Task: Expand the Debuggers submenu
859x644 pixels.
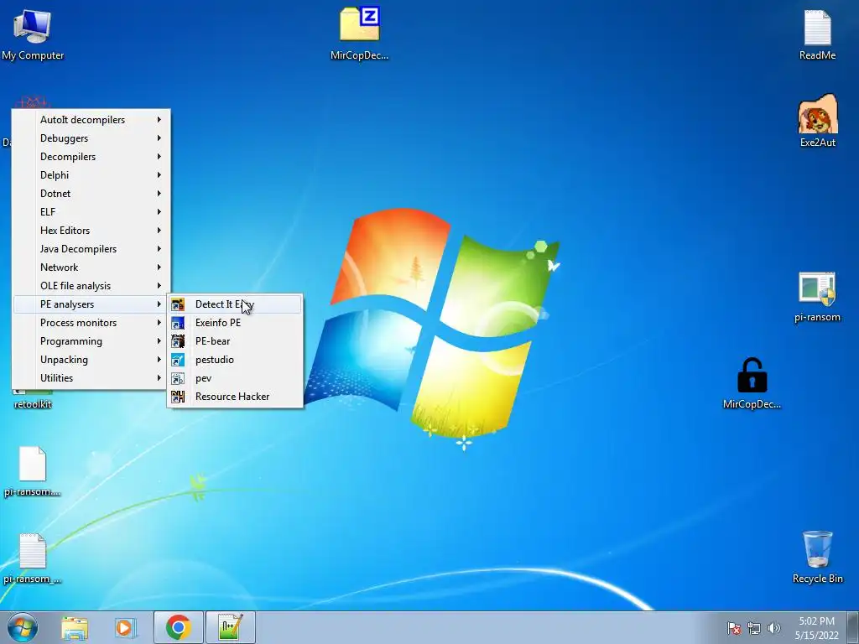Action: pos(91,138)
